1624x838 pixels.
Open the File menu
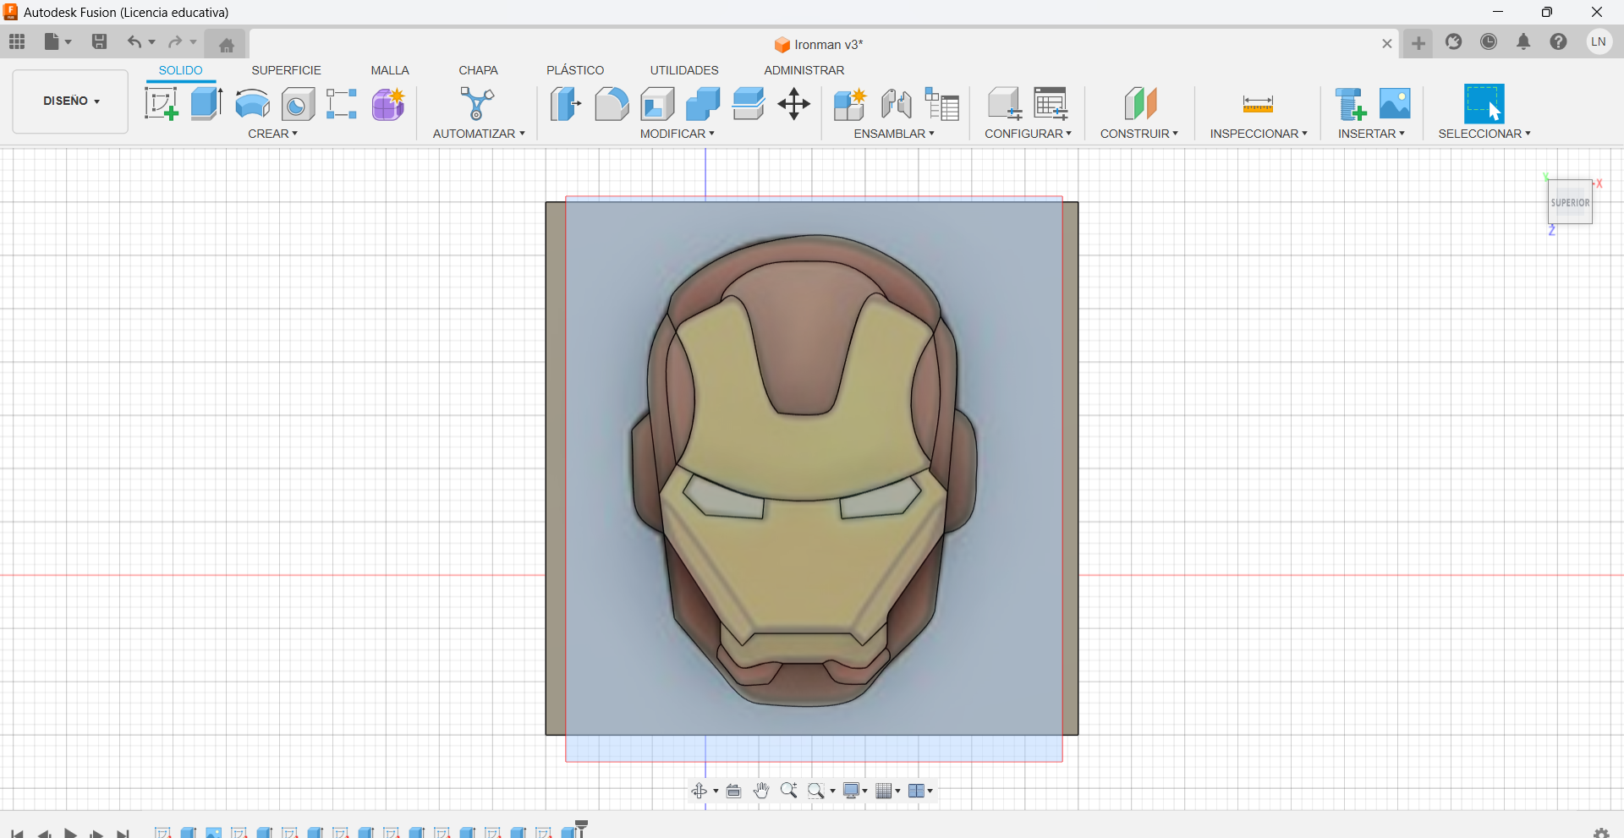[x=58, y=41]
